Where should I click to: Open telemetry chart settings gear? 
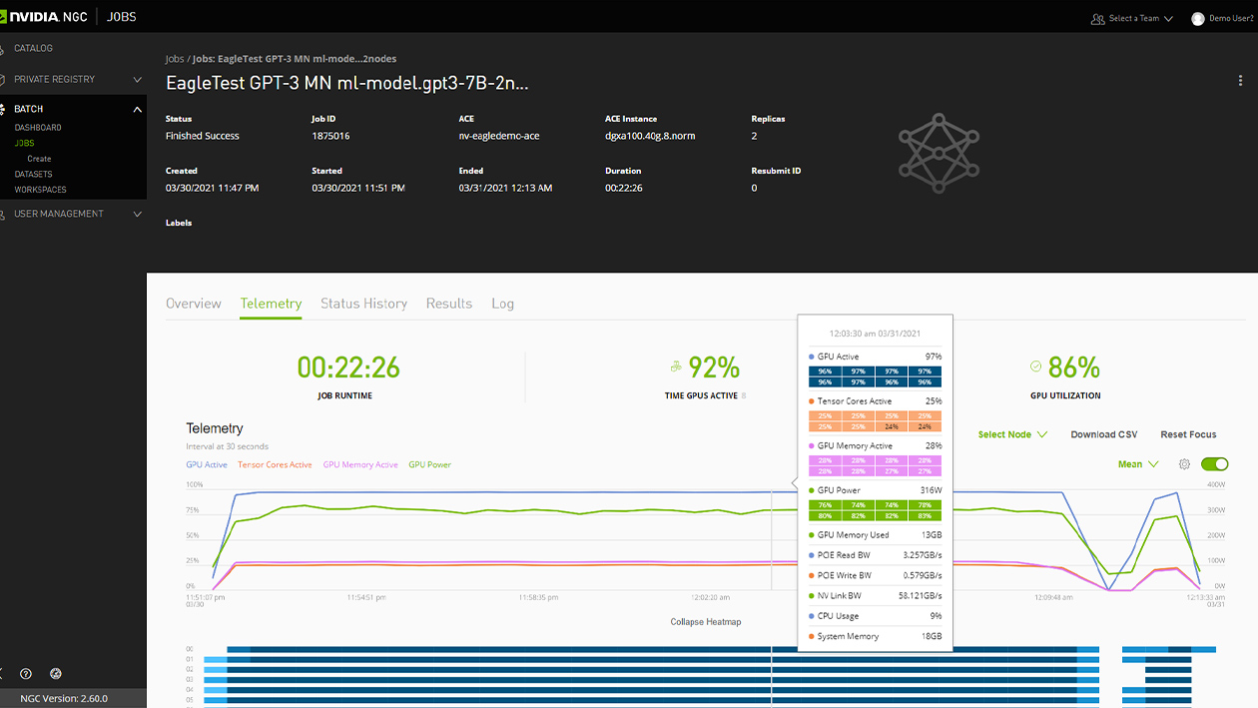pos(1184,464)
